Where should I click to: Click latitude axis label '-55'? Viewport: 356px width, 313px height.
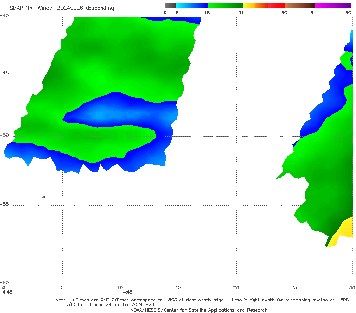(4, 204)
